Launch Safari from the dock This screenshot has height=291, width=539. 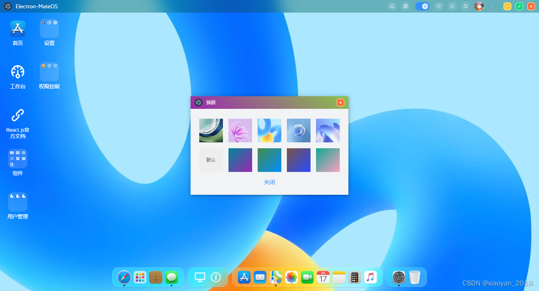(x=124, y=277)
